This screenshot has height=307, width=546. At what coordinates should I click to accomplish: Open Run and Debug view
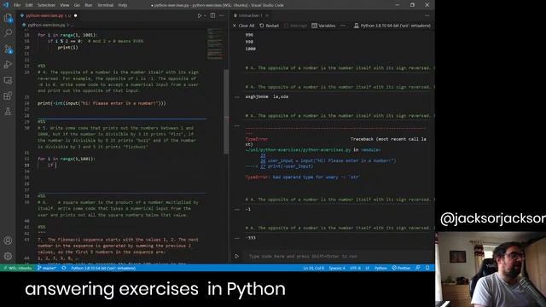click(x=8, y=65)
